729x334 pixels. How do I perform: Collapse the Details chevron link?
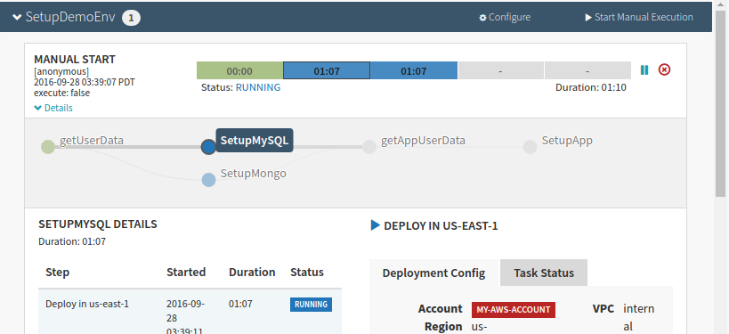[53, 108]
